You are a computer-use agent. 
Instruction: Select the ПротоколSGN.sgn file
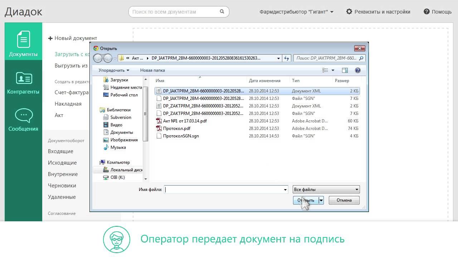tap(257, 136)
